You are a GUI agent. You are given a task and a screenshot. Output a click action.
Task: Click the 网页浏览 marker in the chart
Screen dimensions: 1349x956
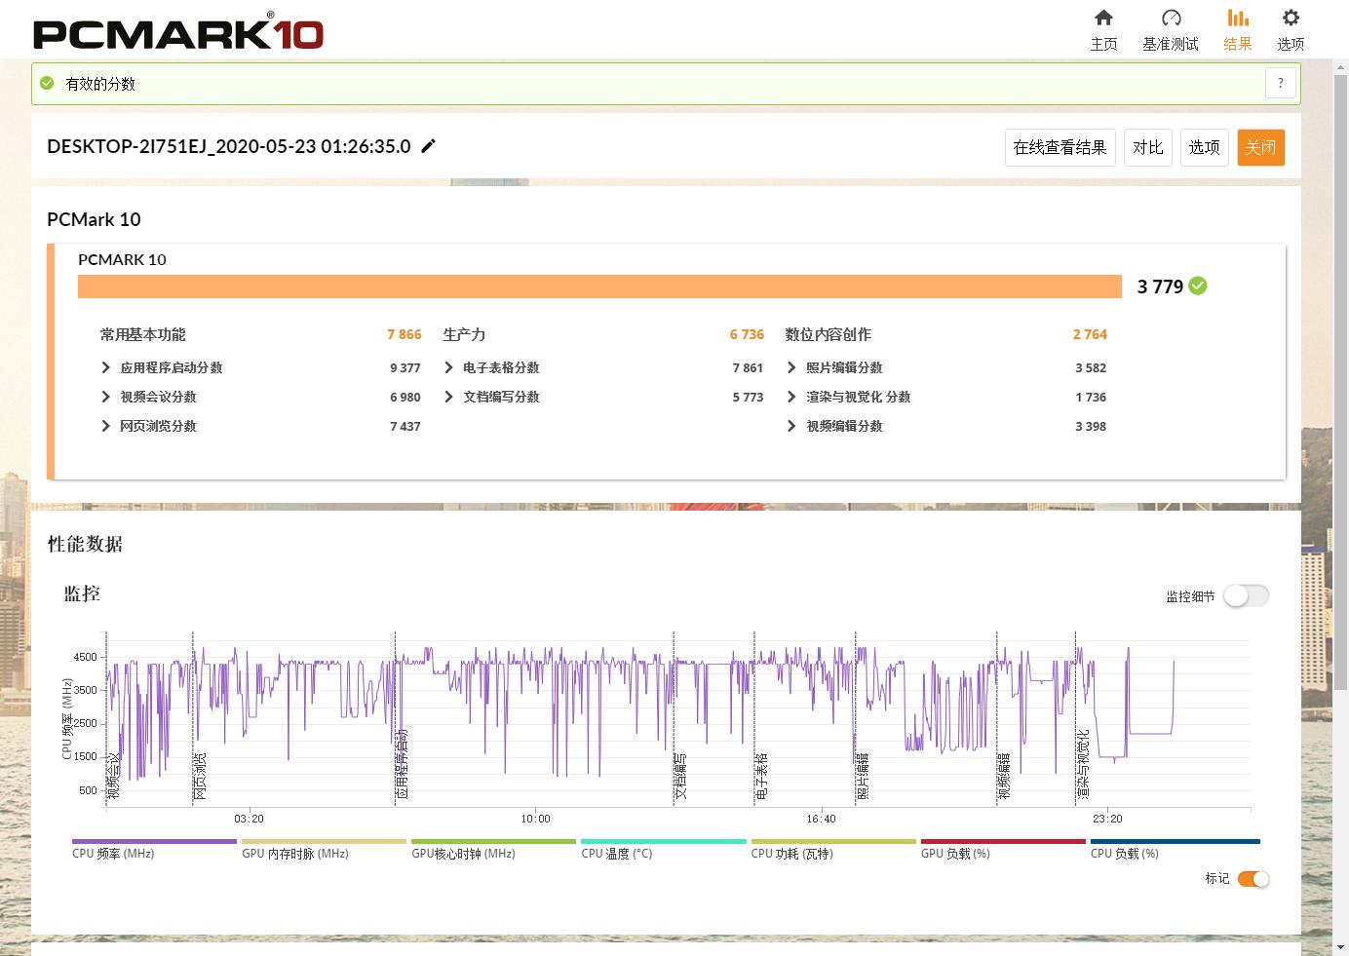[200, 777]
